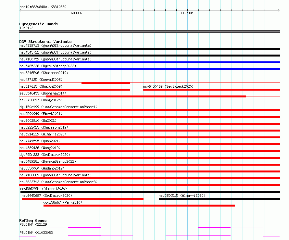The height and width of the screenshot is (240, 289).
Task: Click the red bar of dgv150e199
Action: (x=149, y=110)
